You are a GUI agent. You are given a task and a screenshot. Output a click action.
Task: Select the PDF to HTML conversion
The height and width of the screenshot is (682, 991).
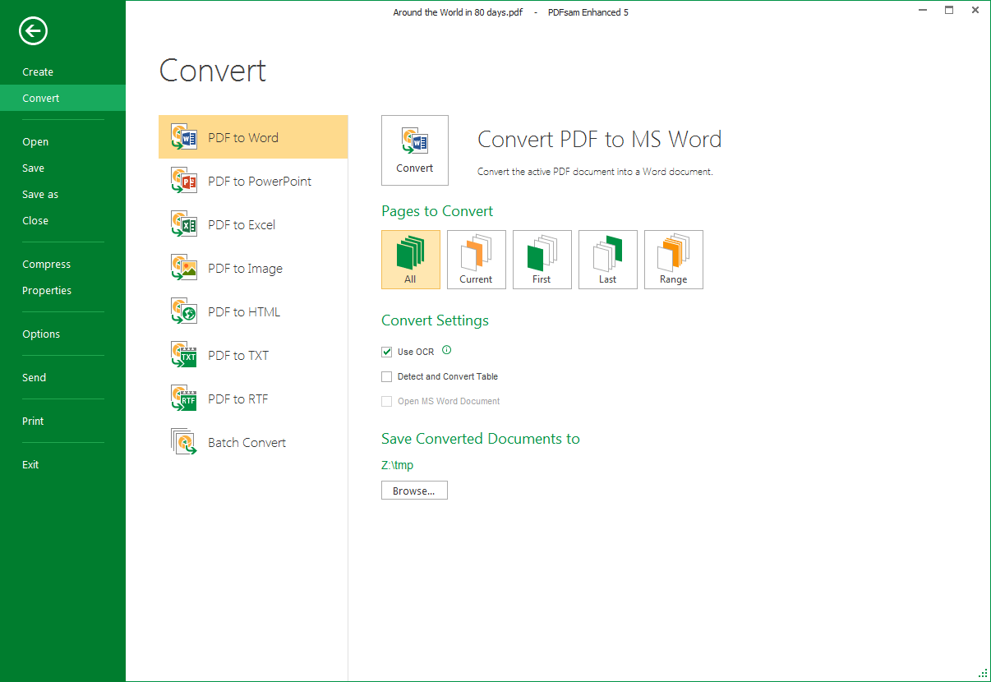(253, 311)
